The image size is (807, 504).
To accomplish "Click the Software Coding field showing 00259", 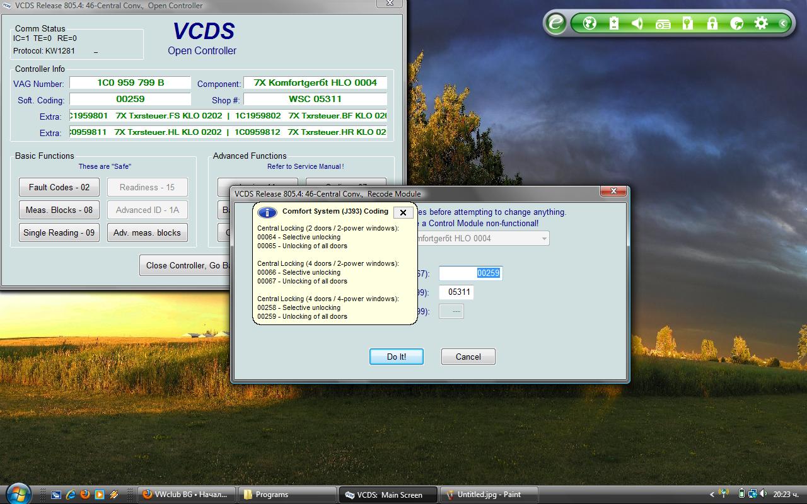I will (470, 273).
